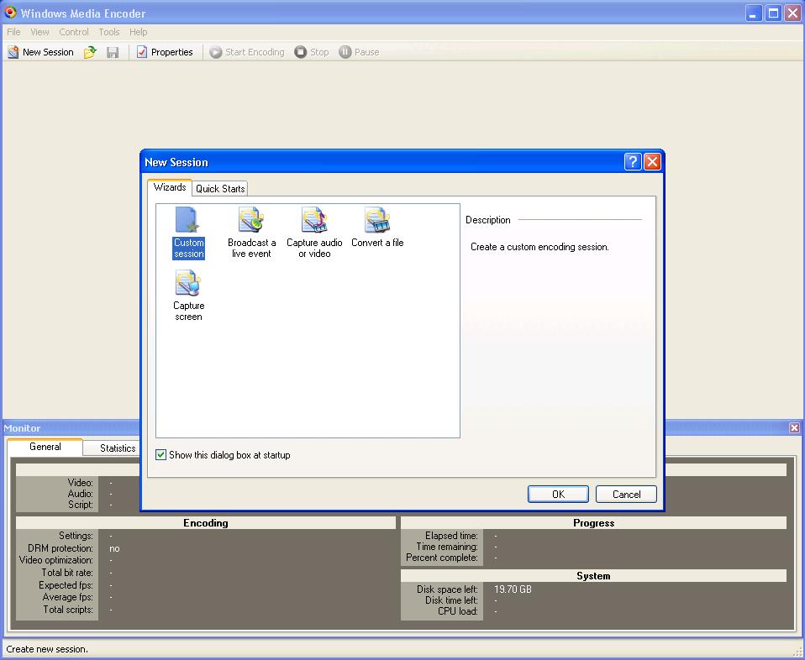805x660 pixels.
Task: Open Properties from the toolbar
Action: coord(165,52)
